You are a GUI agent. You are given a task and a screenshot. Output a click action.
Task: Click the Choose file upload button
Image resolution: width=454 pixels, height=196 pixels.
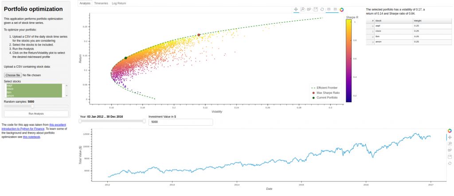(13, 75)
